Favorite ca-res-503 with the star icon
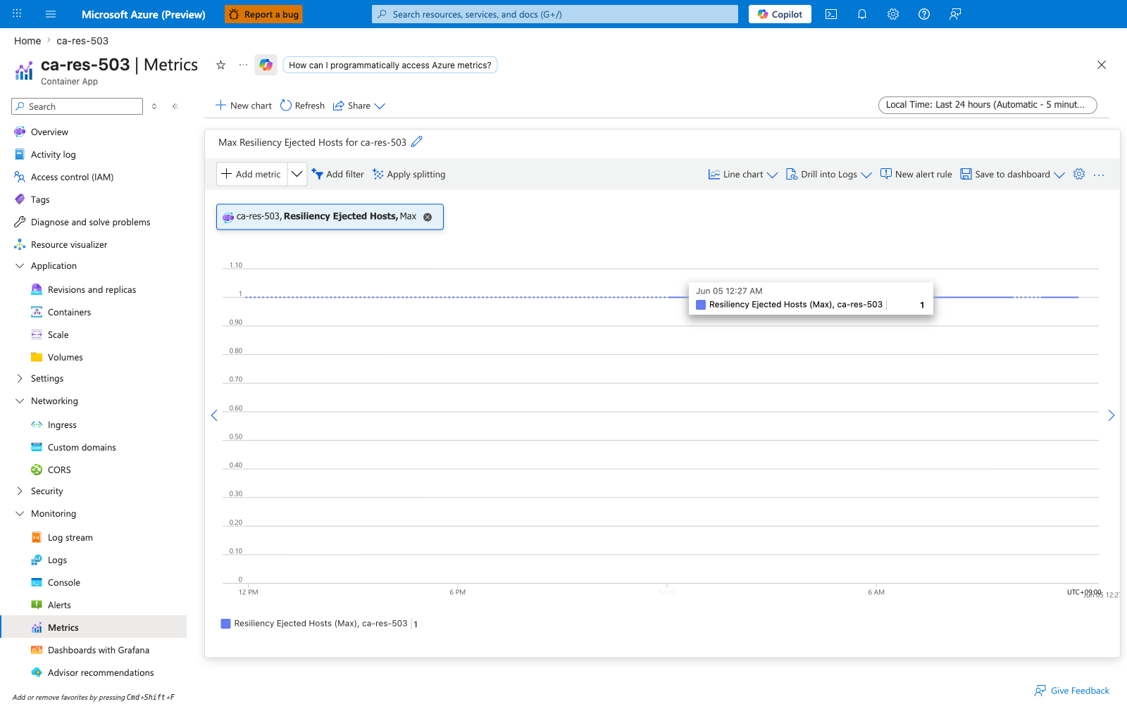Image resolution: width=1127 pixels, height=704 pixels. coord(220,65)
